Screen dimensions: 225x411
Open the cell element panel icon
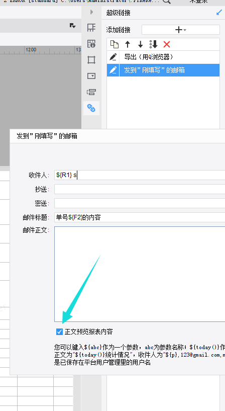pyautogui.click(x=91, y=28)
